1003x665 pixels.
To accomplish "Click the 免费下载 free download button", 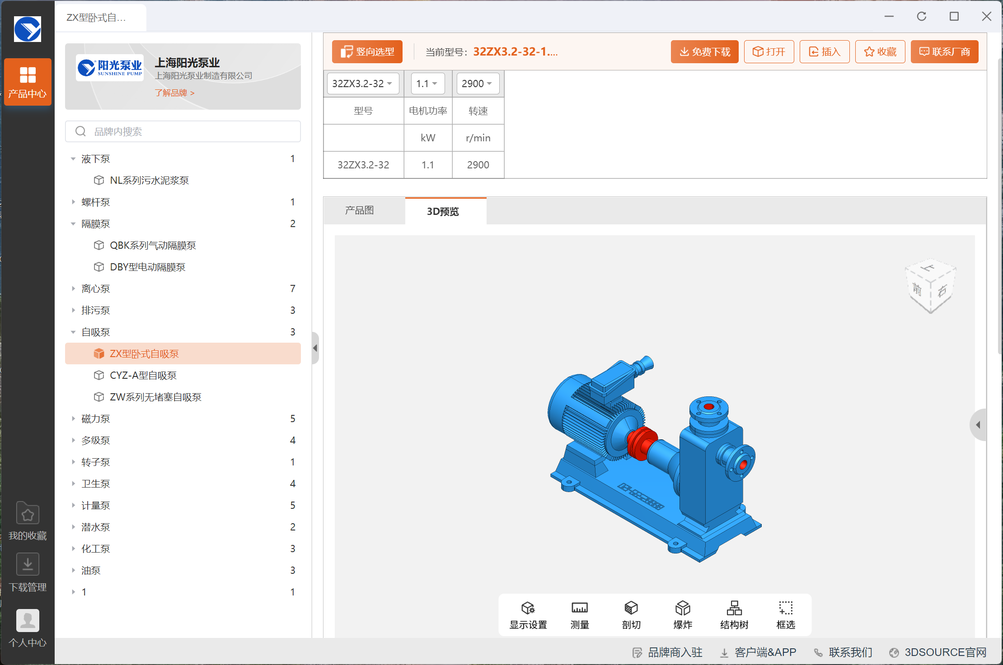I will (x=704, y=52).
